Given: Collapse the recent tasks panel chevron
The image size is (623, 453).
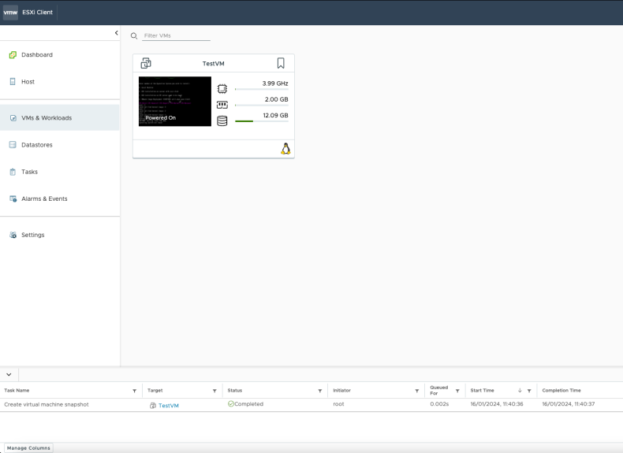Looking at the screenshot, I should coord(9,374).
